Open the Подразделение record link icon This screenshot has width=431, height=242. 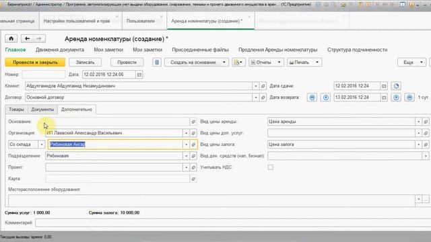(193, 156)
